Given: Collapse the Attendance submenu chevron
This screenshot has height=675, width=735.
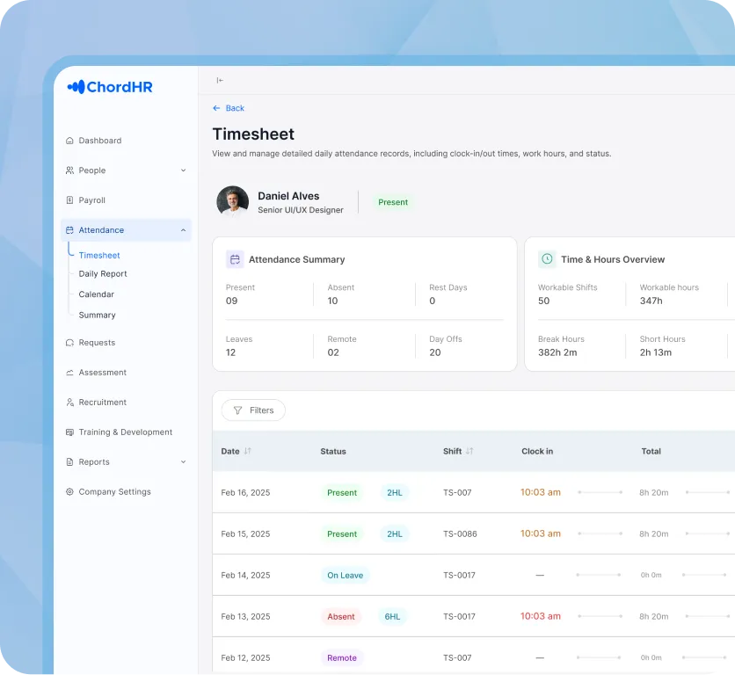Looking at the screenshot, I should tap(183, 230).
